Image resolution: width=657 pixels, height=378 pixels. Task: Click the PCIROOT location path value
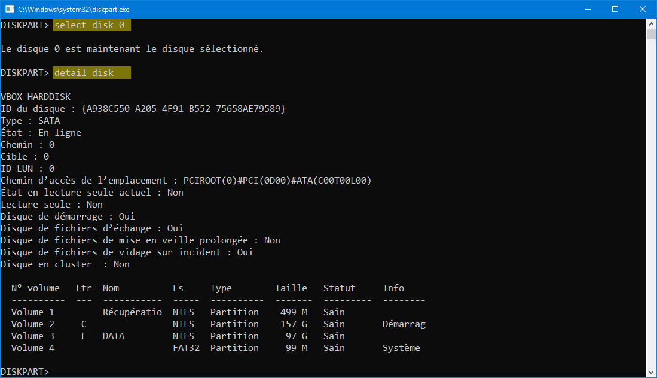[x=277, y=181]
